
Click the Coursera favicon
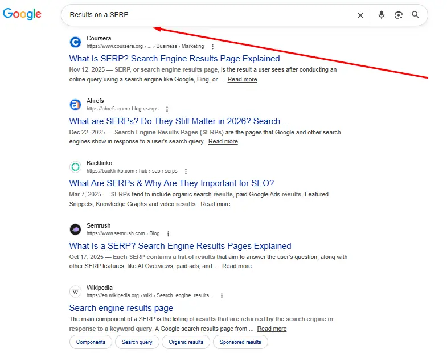[75, 42]
